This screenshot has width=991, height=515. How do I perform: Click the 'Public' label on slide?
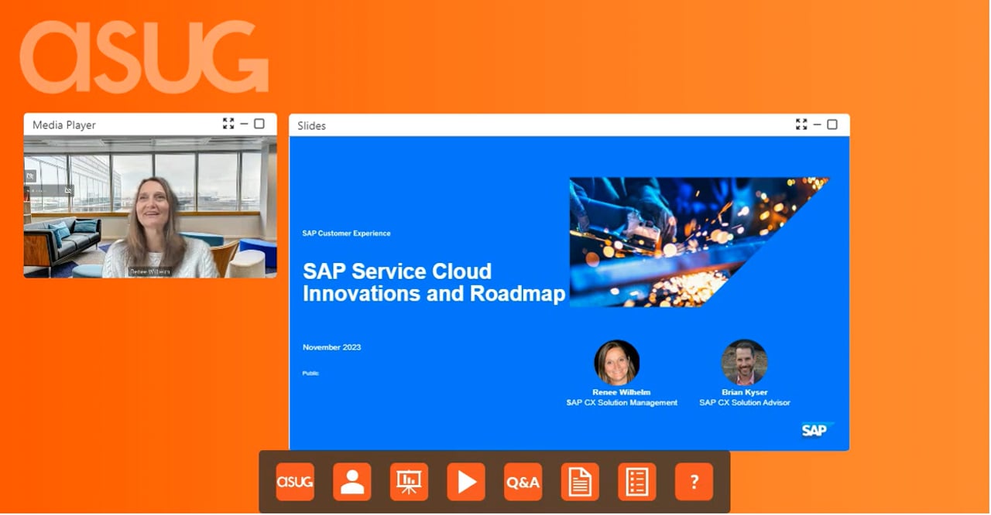click(x=310, y=373)
